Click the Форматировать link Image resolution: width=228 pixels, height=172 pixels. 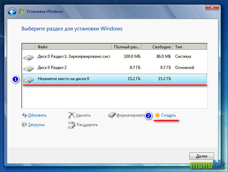[x=131, y=115]
